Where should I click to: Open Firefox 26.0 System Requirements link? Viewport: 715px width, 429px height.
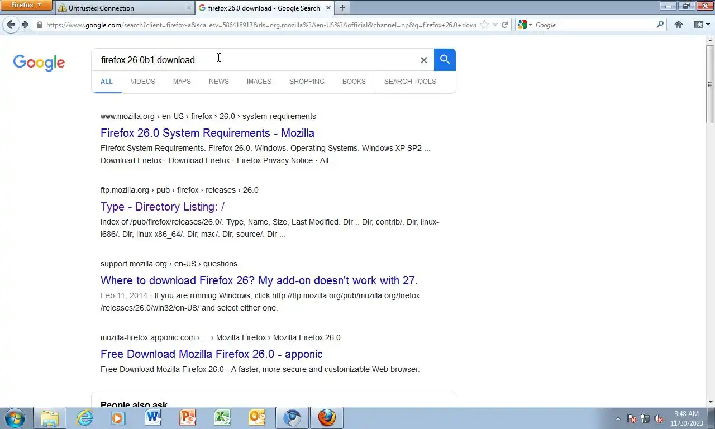pyautogui.click(x=207, y=133)
